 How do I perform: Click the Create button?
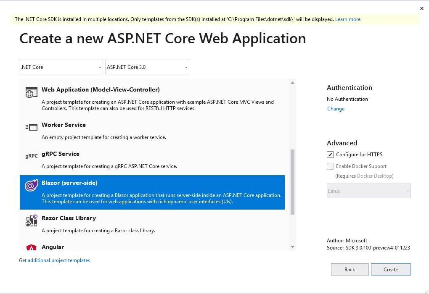(391, 269)
